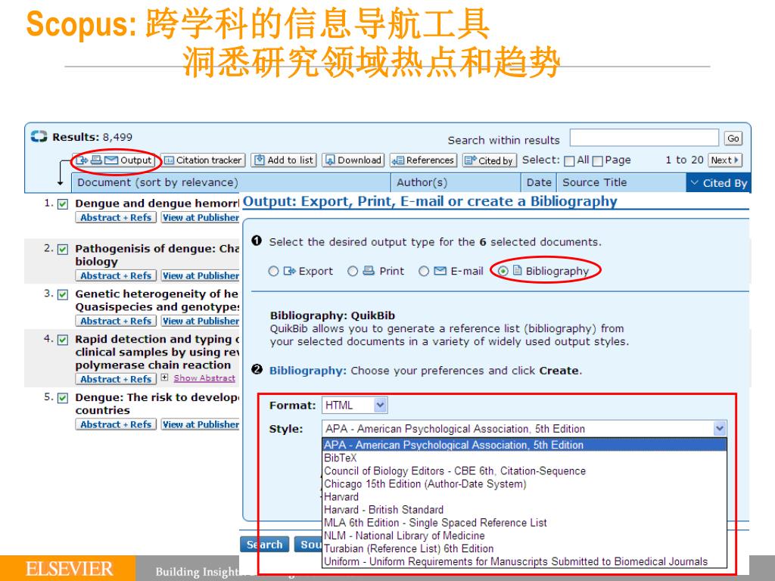Image resolution: width=775 pixels, height=581 pixels.
Task: Open Abstract + Refs for Dengue: The risk
Action: [116, 424]
